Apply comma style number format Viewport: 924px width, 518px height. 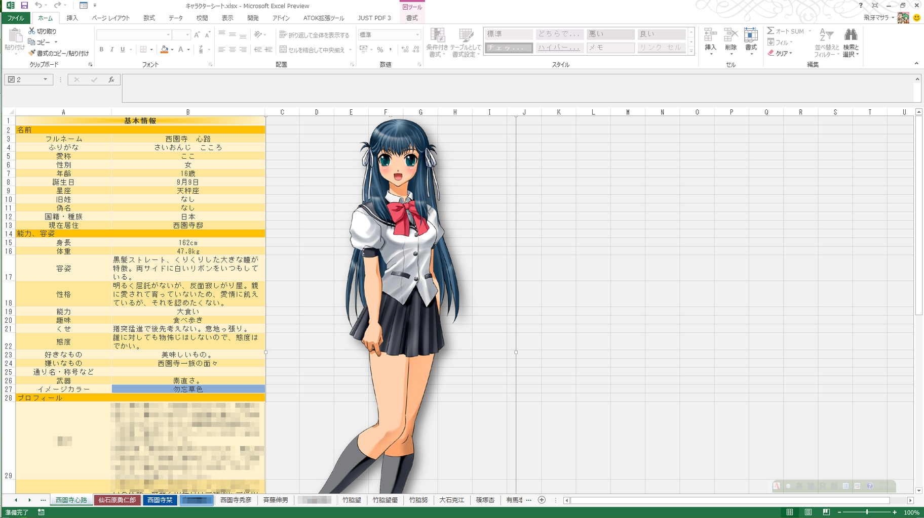(x=390, y=50)
